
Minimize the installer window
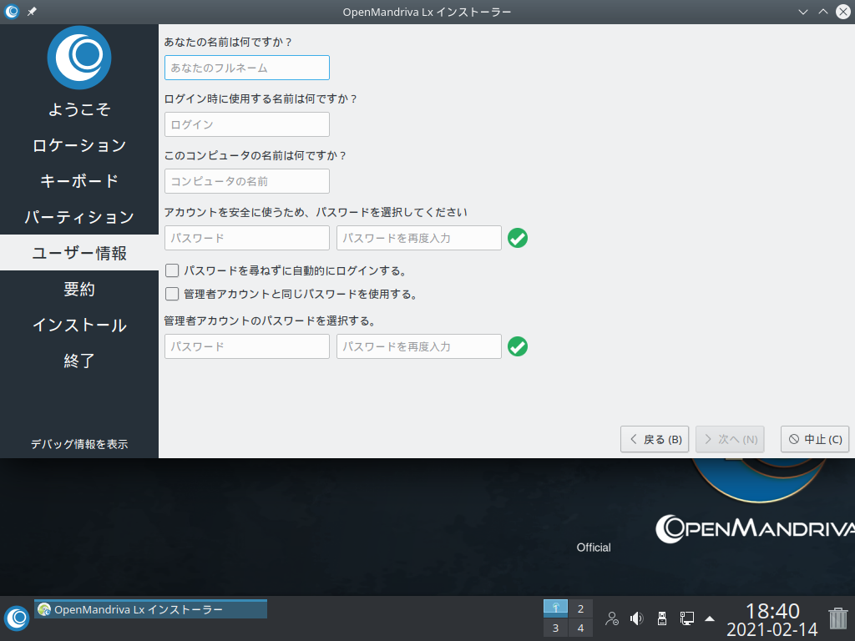tap(802, 12)
